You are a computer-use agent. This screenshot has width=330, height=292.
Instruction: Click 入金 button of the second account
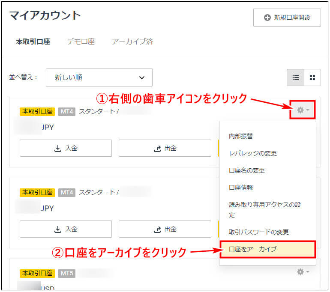[x=66, y=229]
